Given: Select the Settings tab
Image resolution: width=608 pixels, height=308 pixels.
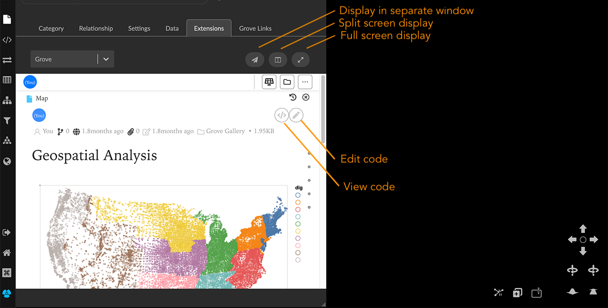Looking at the screenshot, I should [x=139, y=29].
